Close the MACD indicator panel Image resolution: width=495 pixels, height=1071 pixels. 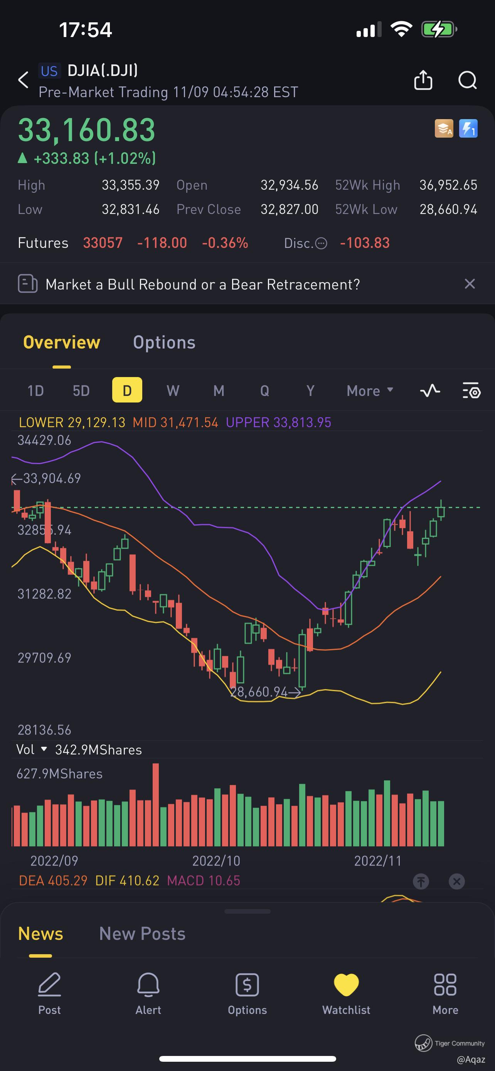pyautogui.click(x=457, y=881)
